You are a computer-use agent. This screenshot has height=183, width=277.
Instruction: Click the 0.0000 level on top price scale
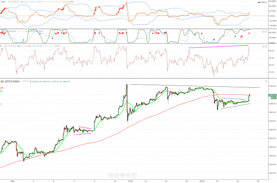272,16
